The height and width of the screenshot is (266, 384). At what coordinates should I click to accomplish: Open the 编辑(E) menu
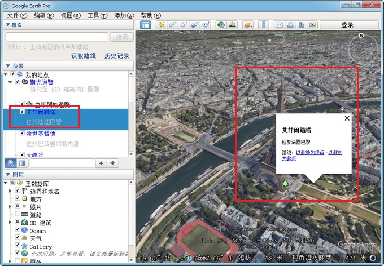coord(44,15)
